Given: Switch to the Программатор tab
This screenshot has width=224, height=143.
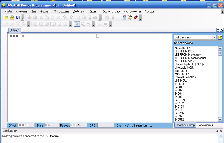Looking at the screenshot, I should 185,125.
